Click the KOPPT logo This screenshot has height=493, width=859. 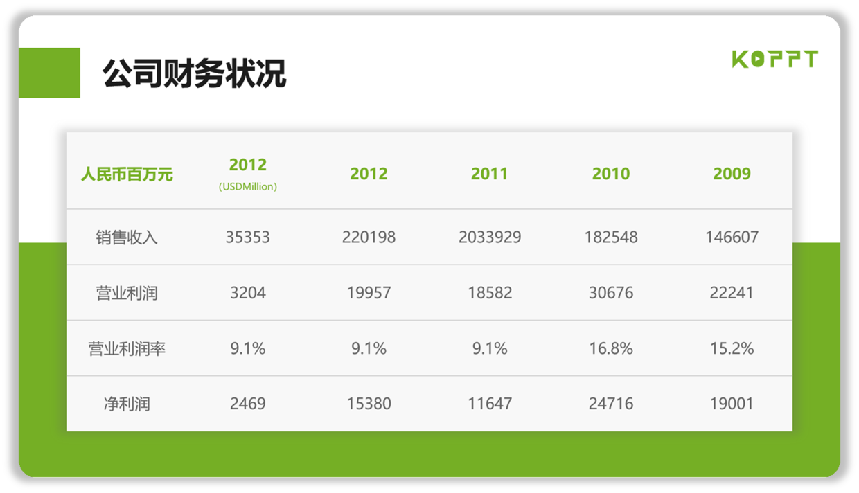click(x=774, y=59)
